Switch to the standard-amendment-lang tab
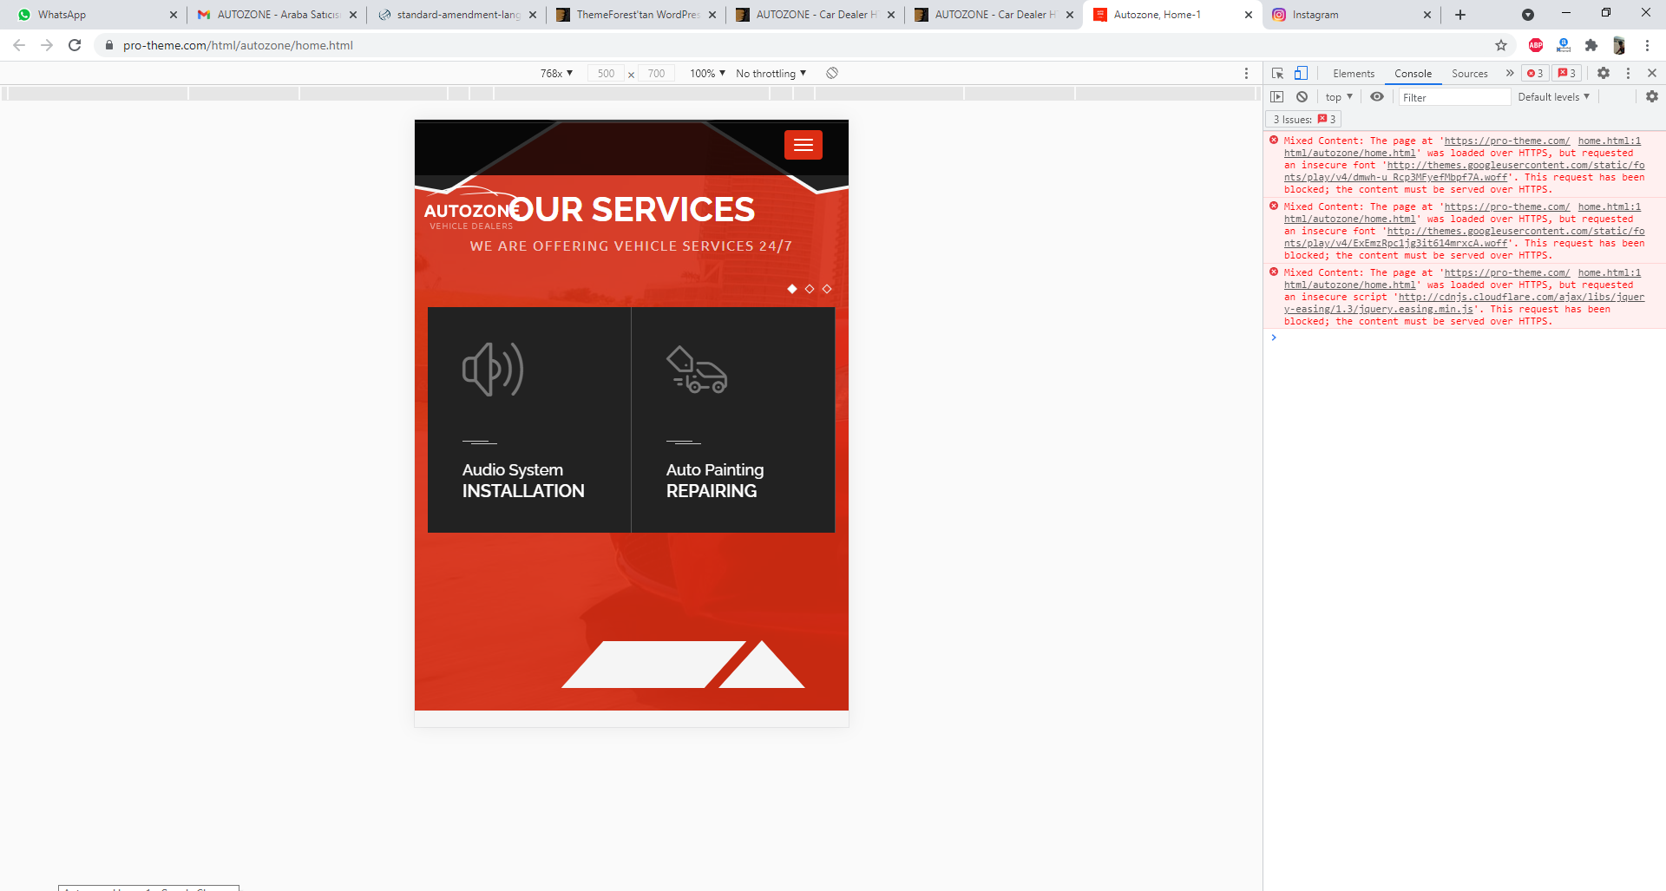The height and width of the screenshot is (891, 1666). pos(456,15)
